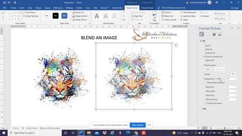Viewport: 242px width, 136px height.
Task: Select the white Abc shape style
Action: coord(47,16)
